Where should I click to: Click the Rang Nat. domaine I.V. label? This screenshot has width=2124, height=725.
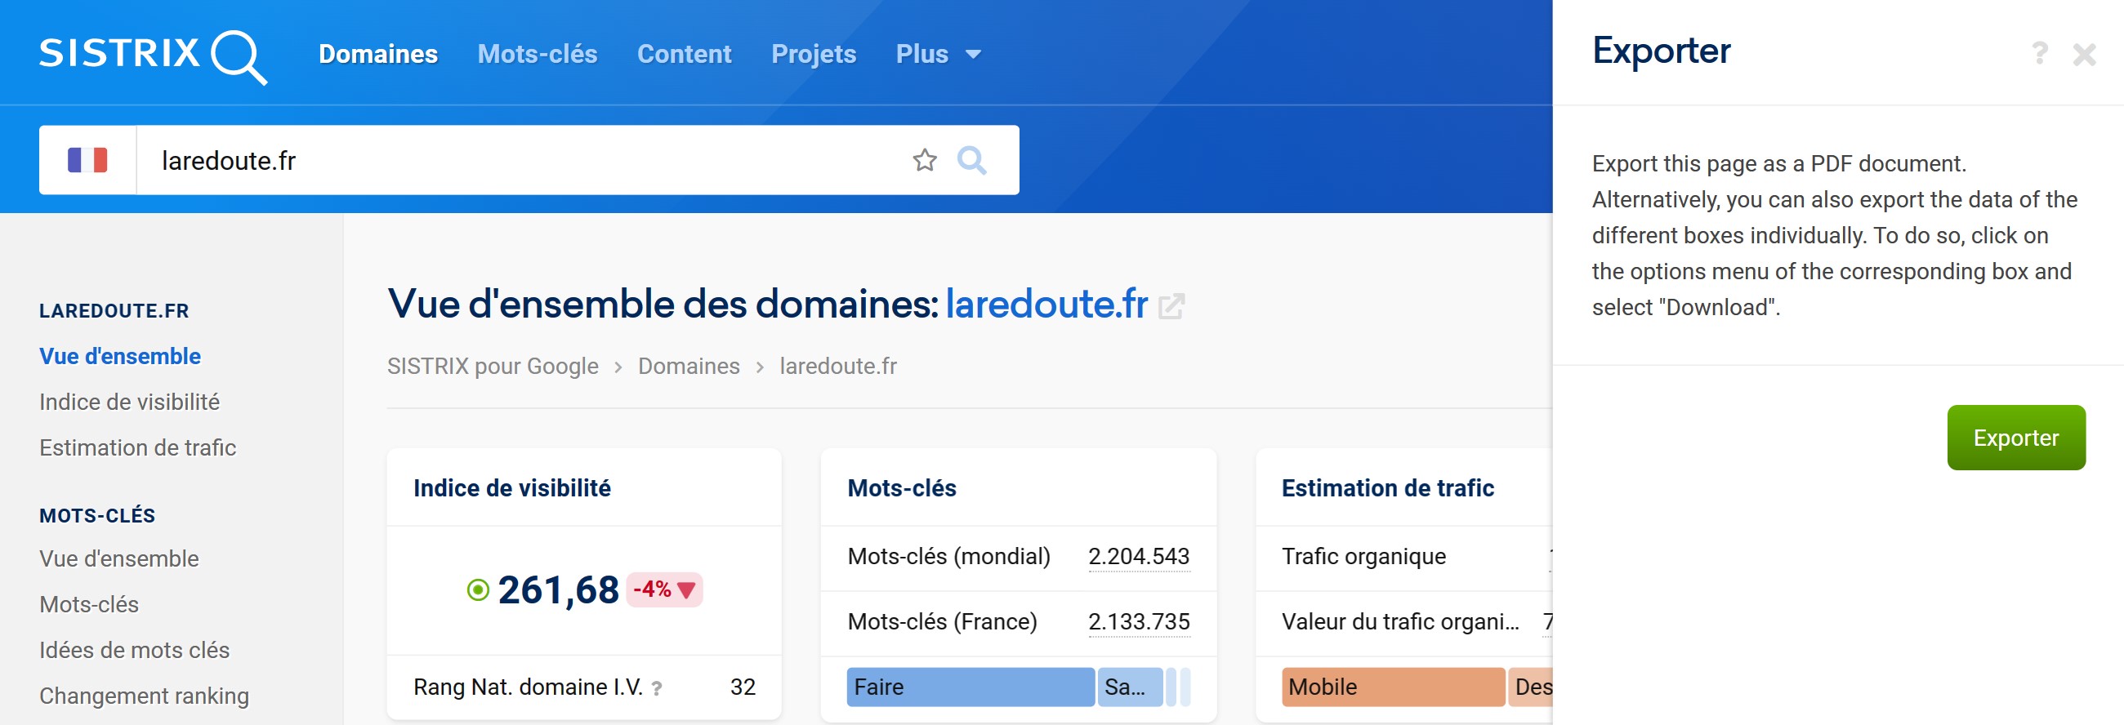click(528, 687)
